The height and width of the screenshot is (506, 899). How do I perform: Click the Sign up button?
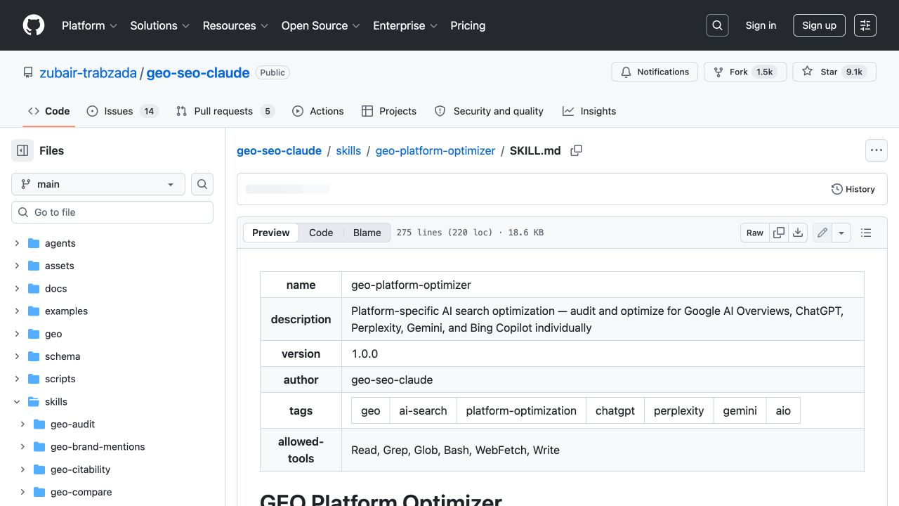[819, 25]
